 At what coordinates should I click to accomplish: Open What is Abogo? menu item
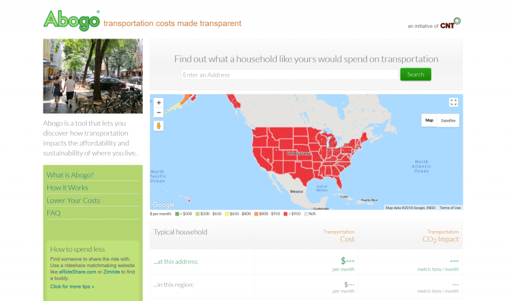[x=70, y=175]
